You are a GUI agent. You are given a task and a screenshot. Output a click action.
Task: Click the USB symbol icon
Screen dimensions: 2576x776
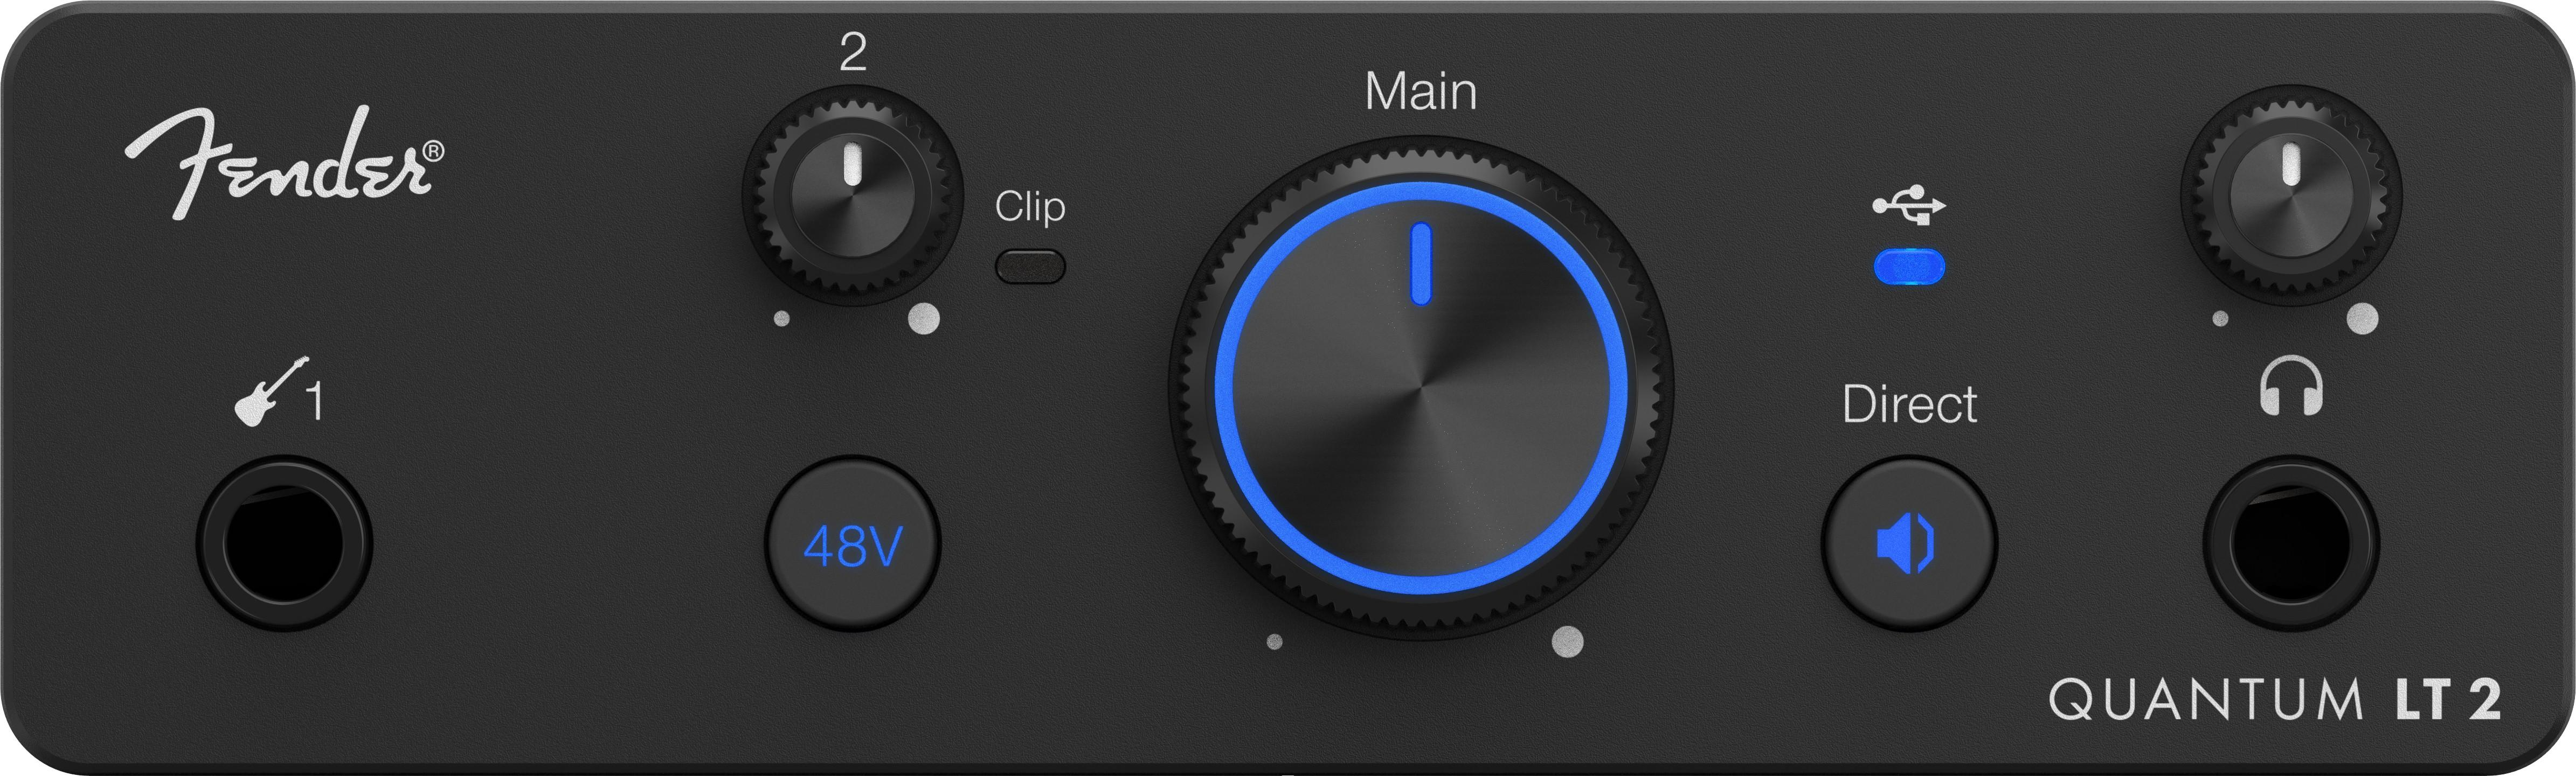pyautogui.click(x=1909, y=205)
